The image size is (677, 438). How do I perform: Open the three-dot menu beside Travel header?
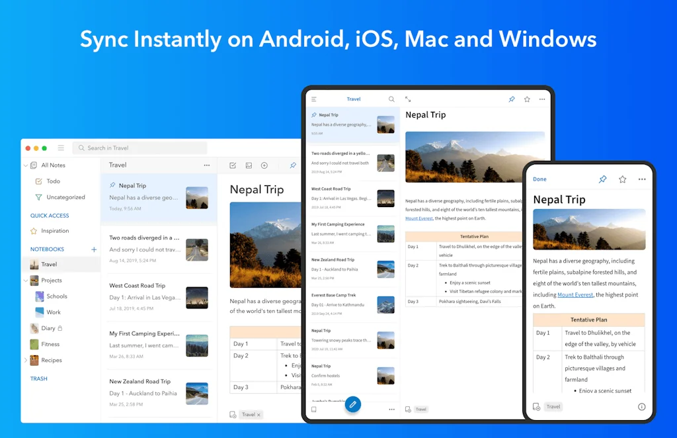pos(207,165)
